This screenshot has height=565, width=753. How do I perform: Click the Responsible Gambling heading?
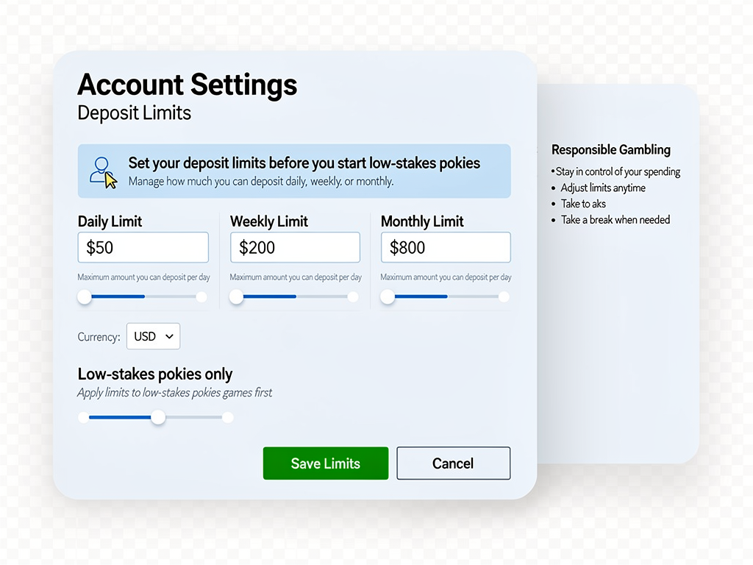coord(611,150)
